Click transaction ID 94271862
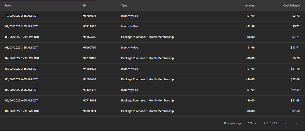The height and width of the screenshot is (131, 305). point(89,58)
